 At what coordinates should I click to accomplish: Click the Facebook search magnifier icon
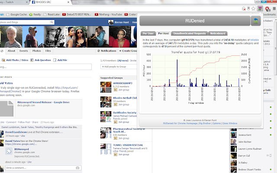(52, 22)
